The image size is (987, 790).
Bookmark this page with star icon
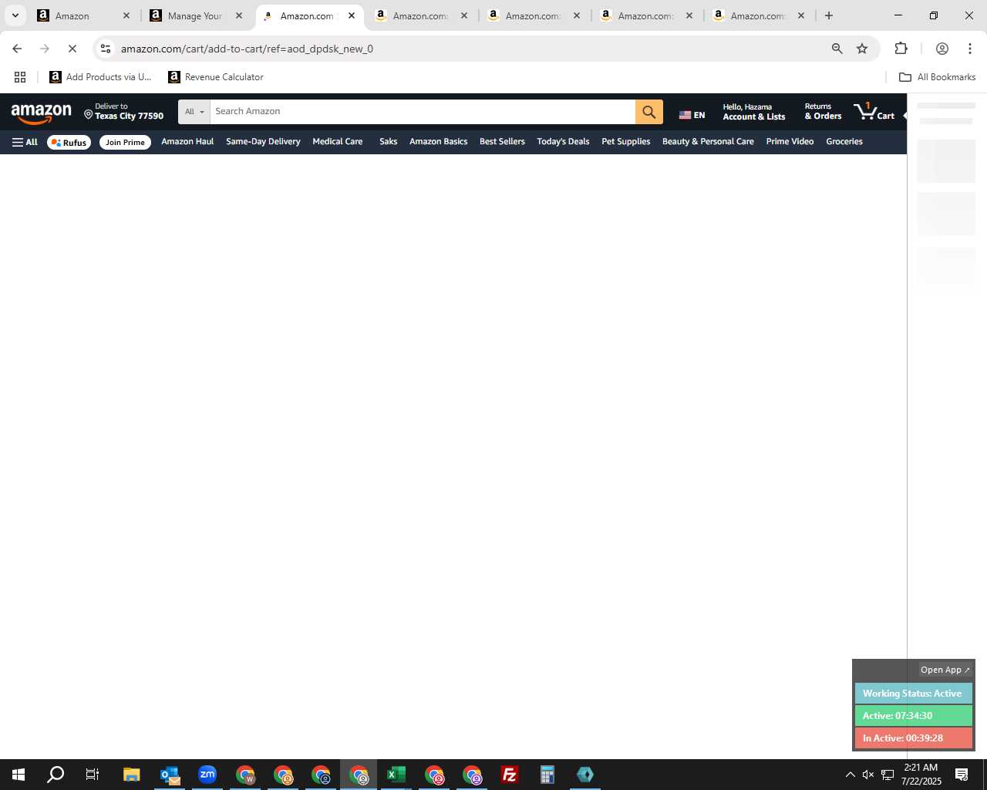click(x=862, y=49)
